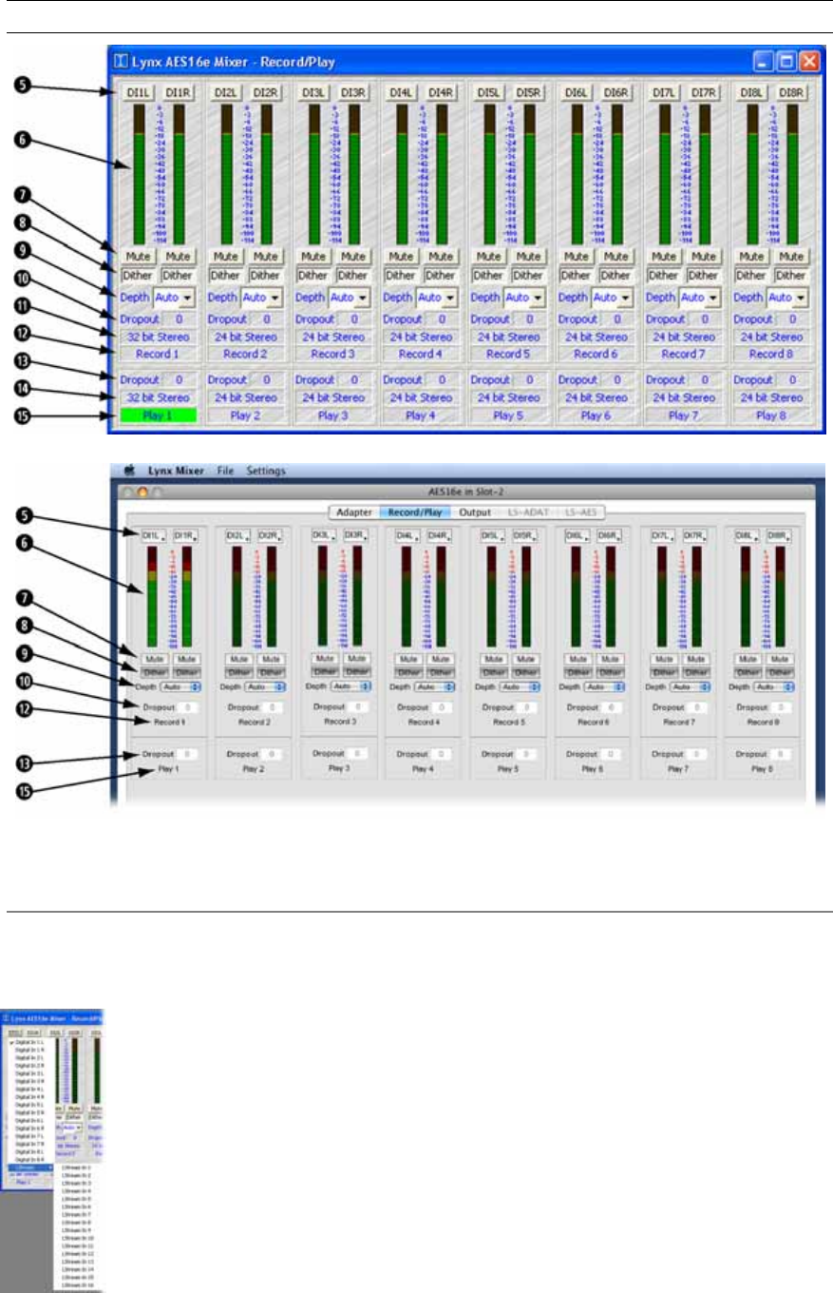Mute the DI1L channel in the Windows mixer

pos(137,256)
